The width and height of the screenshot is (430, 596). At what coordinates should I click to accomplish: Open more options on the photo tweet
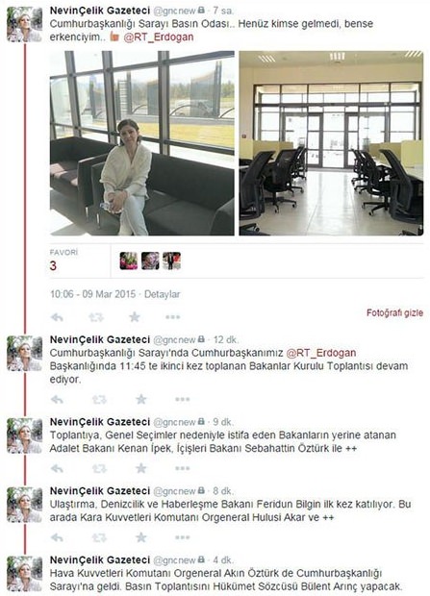pyautogui.click(x=173, y=317)
